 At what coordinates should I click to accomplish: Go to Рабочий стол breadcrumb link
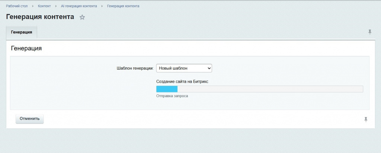pyautogui.click(x=17, y=6)
